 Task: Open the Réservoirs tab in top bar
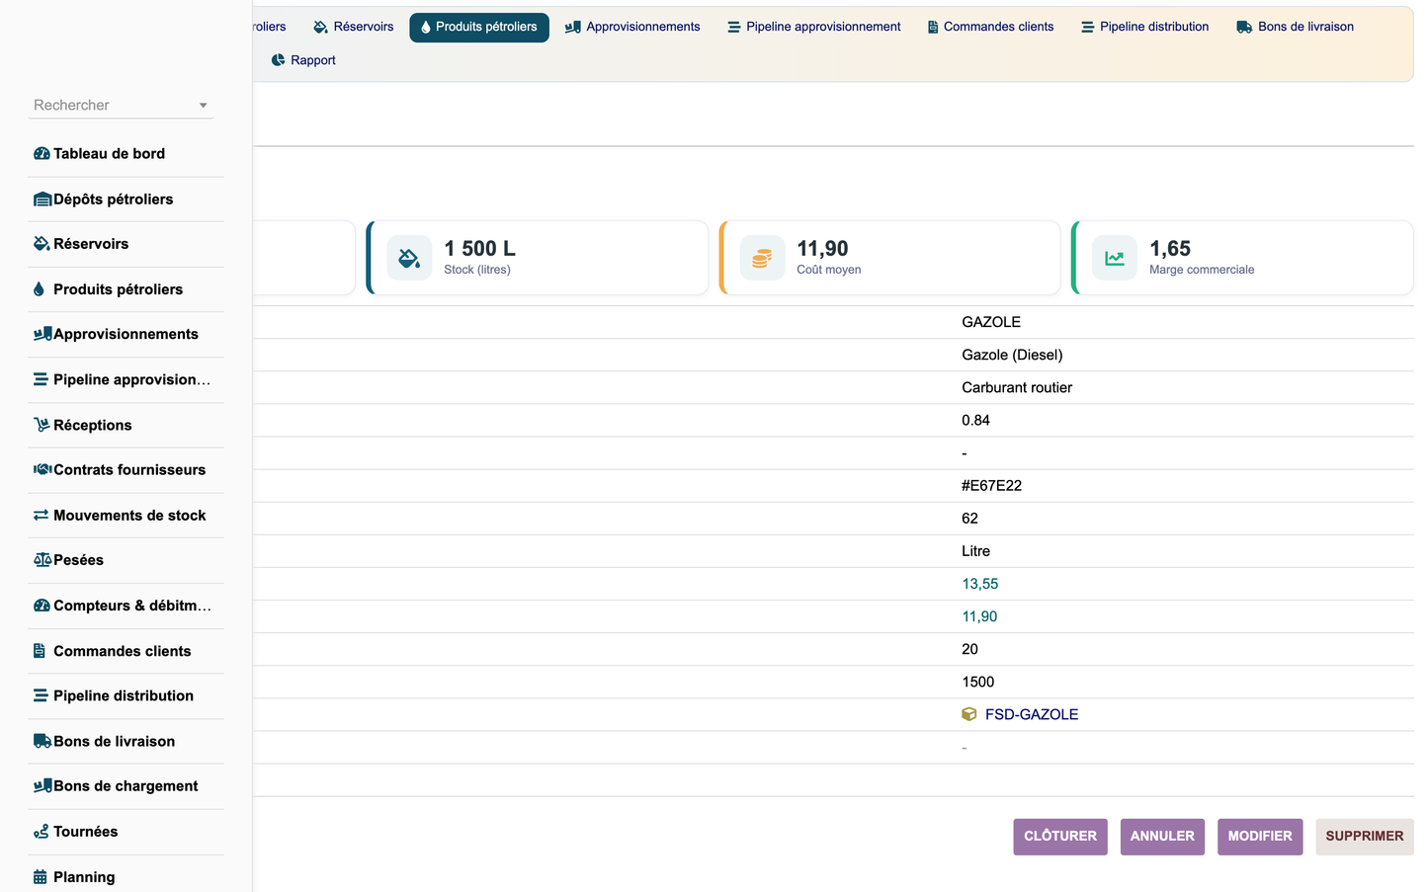click(x=353, y=27)
